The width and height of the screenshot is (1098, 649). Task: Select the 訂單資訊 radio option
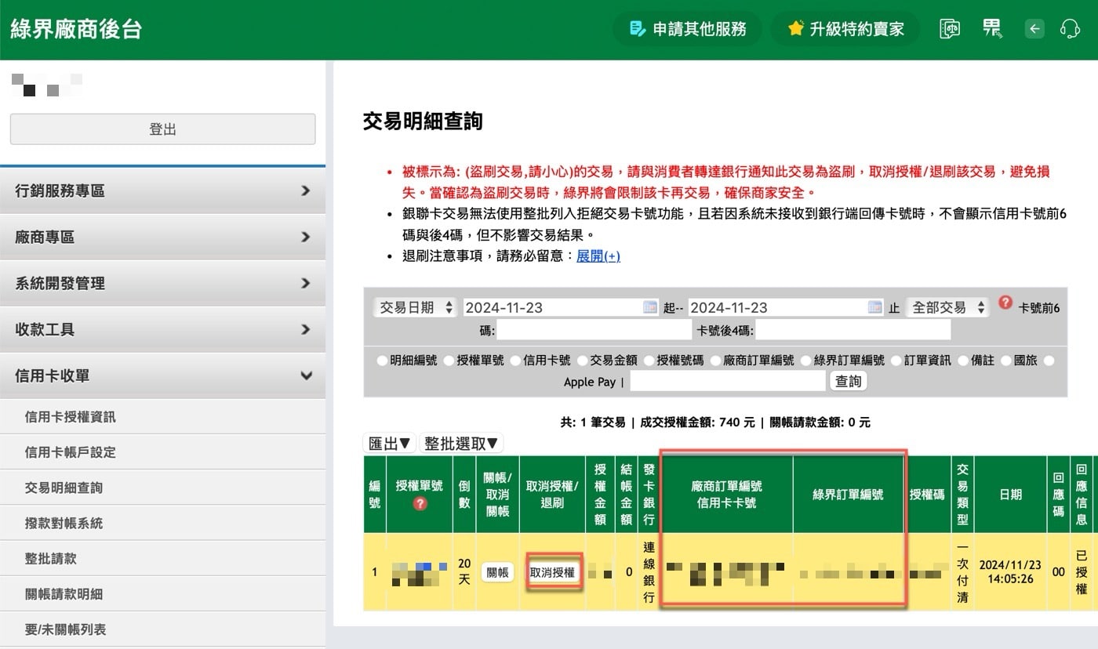[x=896, y=361]
